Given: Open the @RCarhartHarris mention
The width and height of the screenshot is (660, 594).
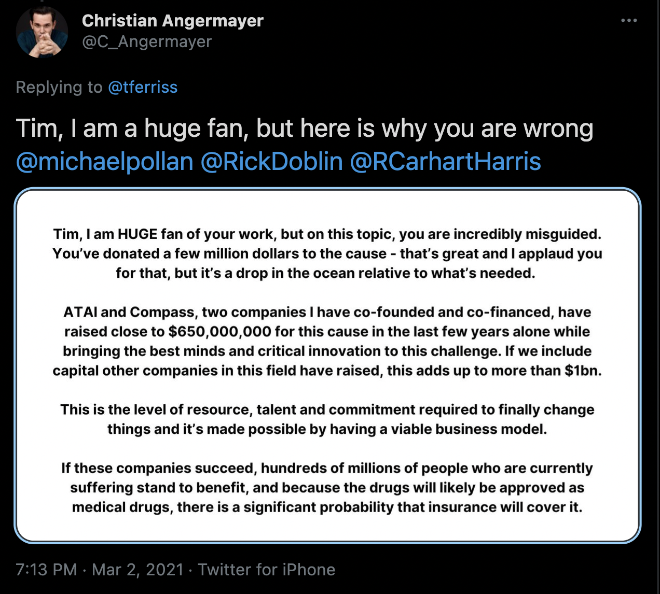Looking at the screenshot, I should [446, 161].
